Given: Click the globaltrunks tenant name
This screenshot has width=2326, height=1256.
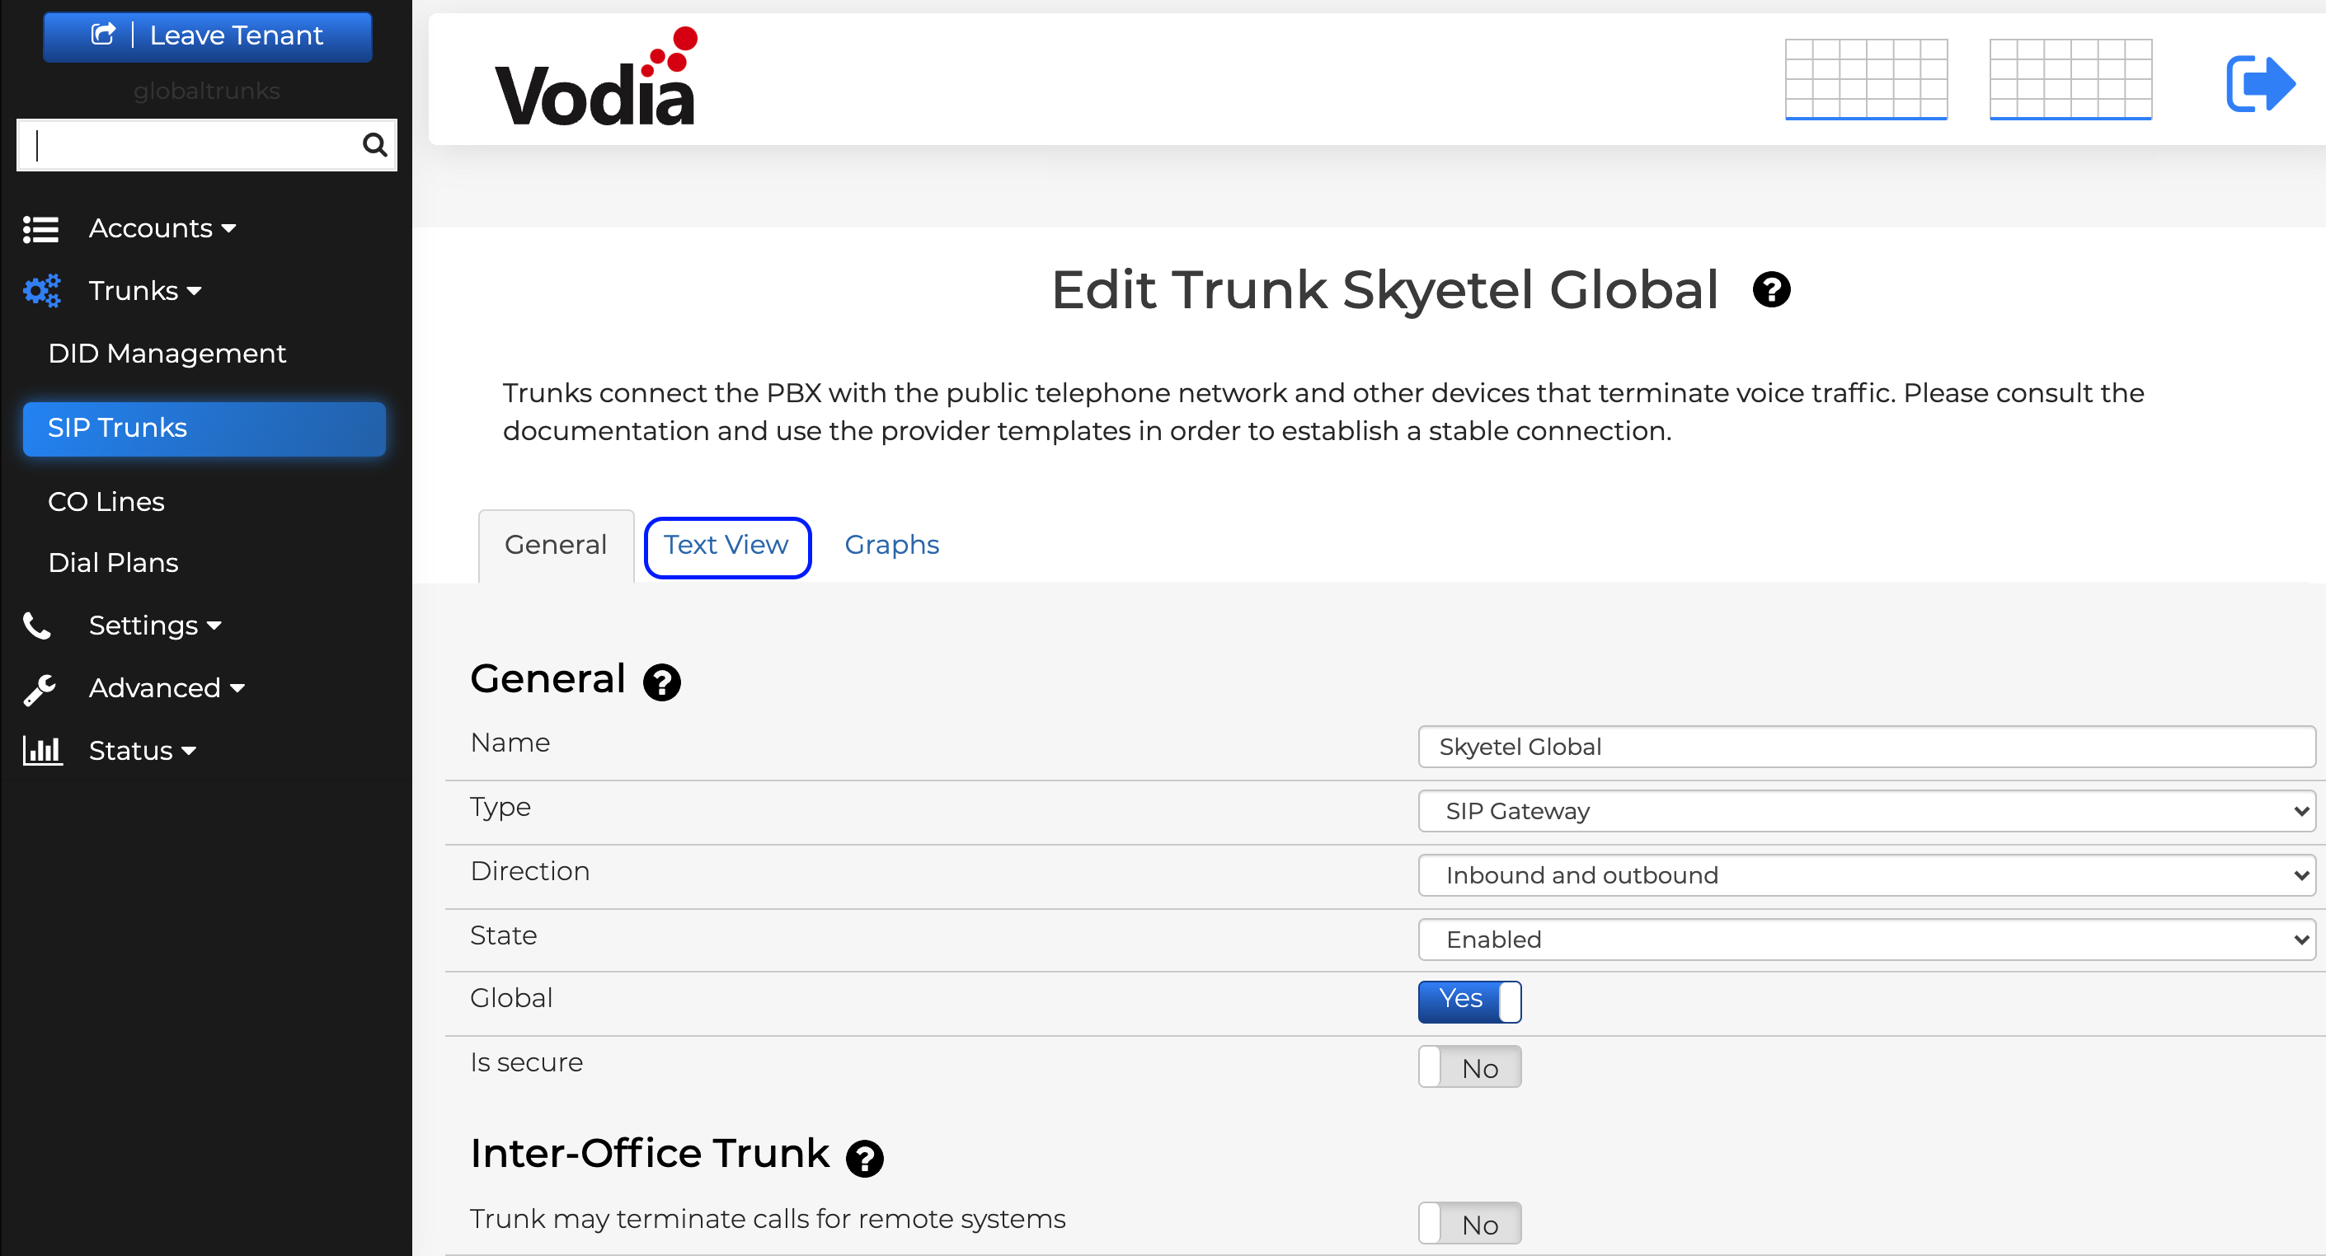Looking at the screenshot, I should point(207,91).
